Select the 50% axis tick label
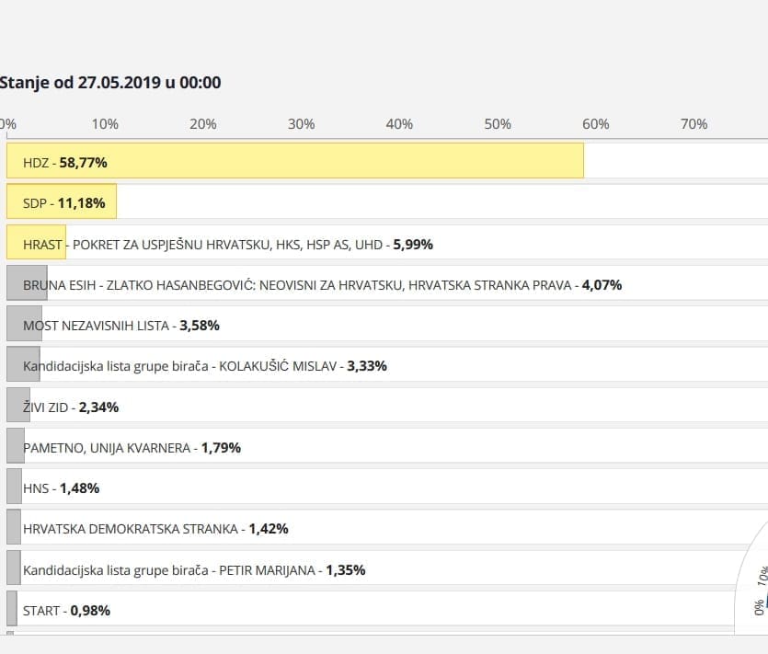The image size is (768, 654). pos(498,124)
